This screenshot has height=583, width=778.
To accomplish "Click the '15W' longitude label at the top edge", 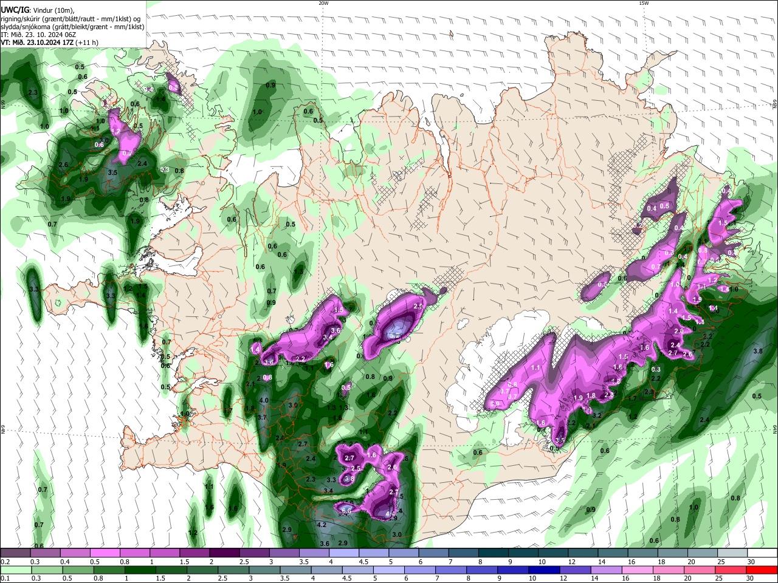I will pos(644,3).
